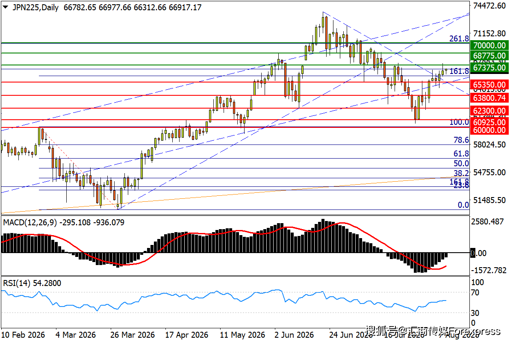Click the 54755.00 price axis label

(x=490, y=172)
